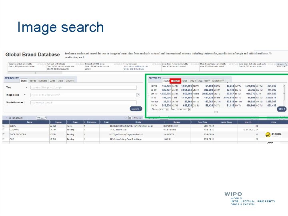Open the Source filter tab
Viewport: 288px width, 216px height.
(x=166, y=81)
